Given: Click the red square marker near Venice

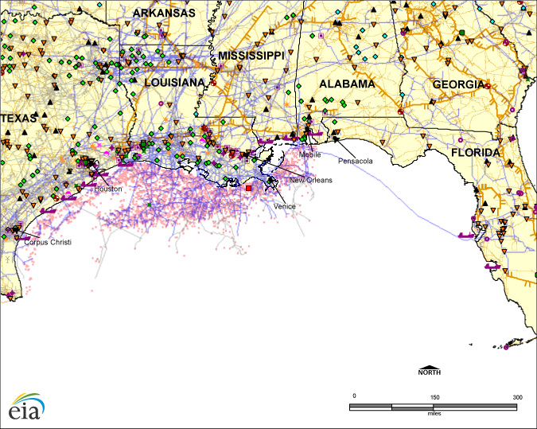Looking at the screenshot, I should 249,188.
